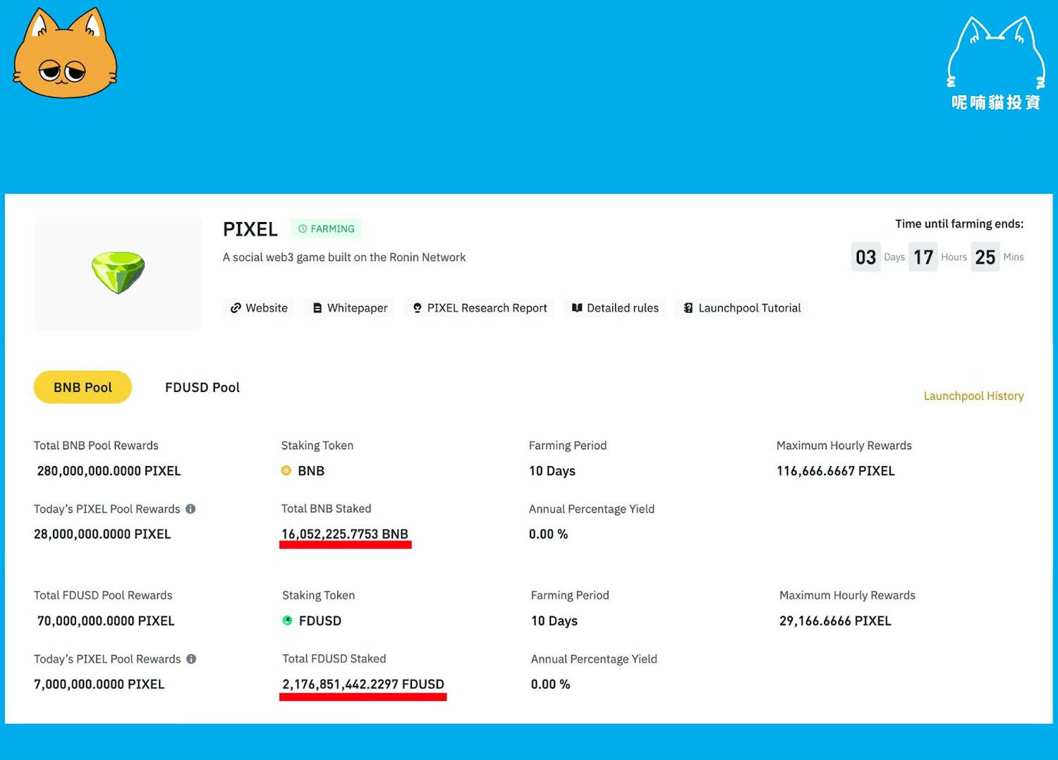The image size is (1058, 760).
Task: Open the PIXEL Research Report link
Action: point(480,308)
